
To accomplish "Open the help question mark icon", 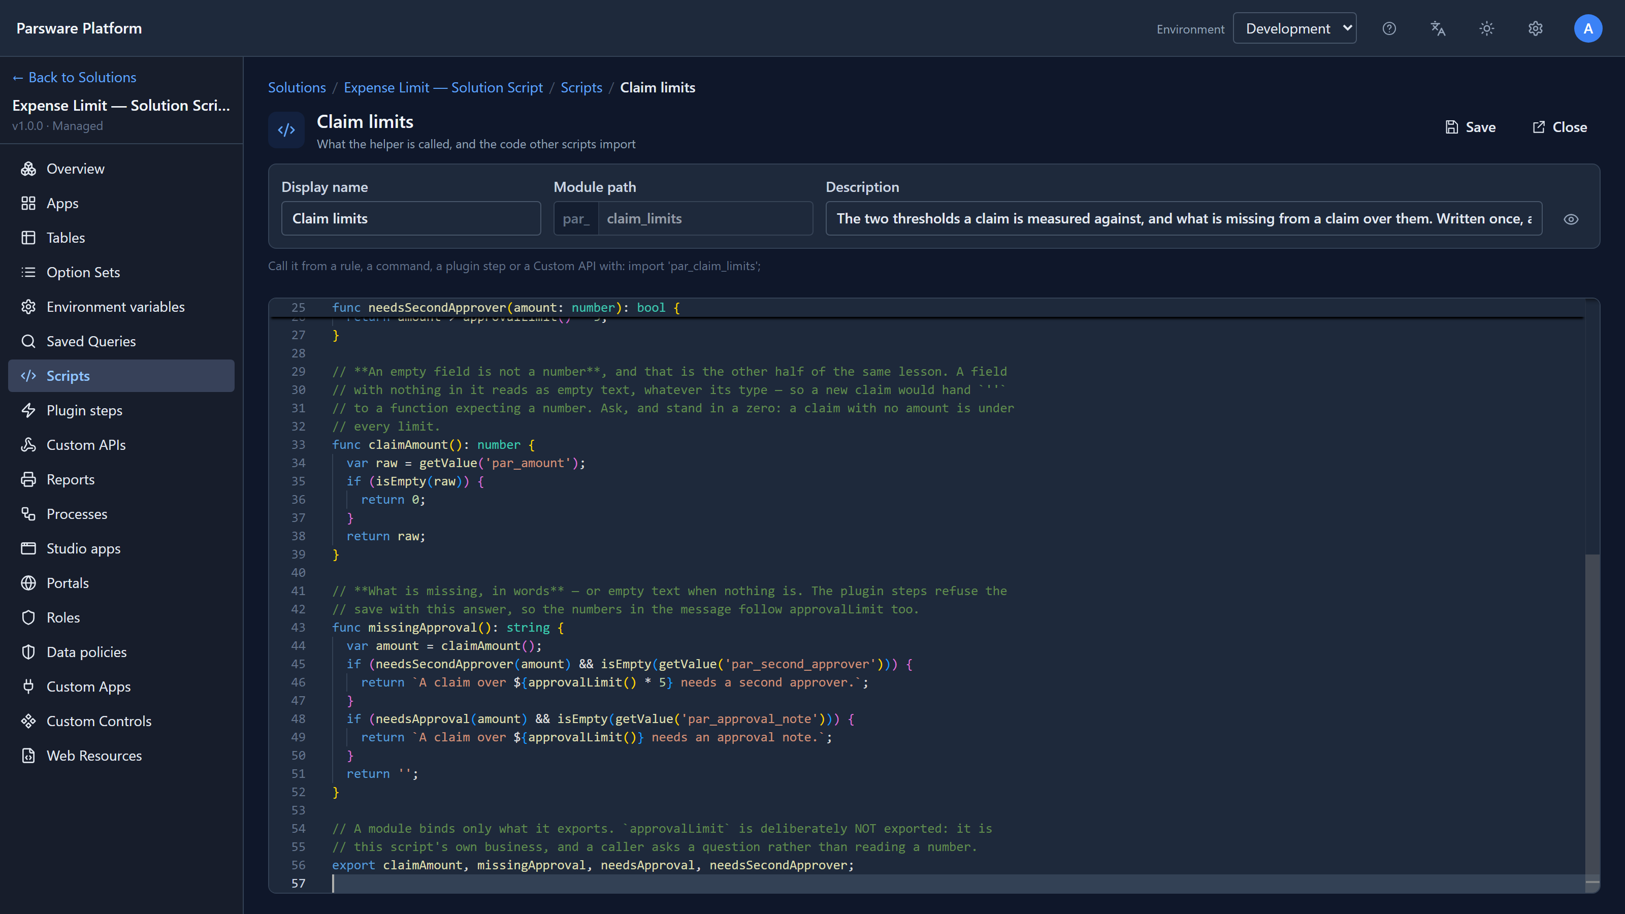I will (1389, 28).
